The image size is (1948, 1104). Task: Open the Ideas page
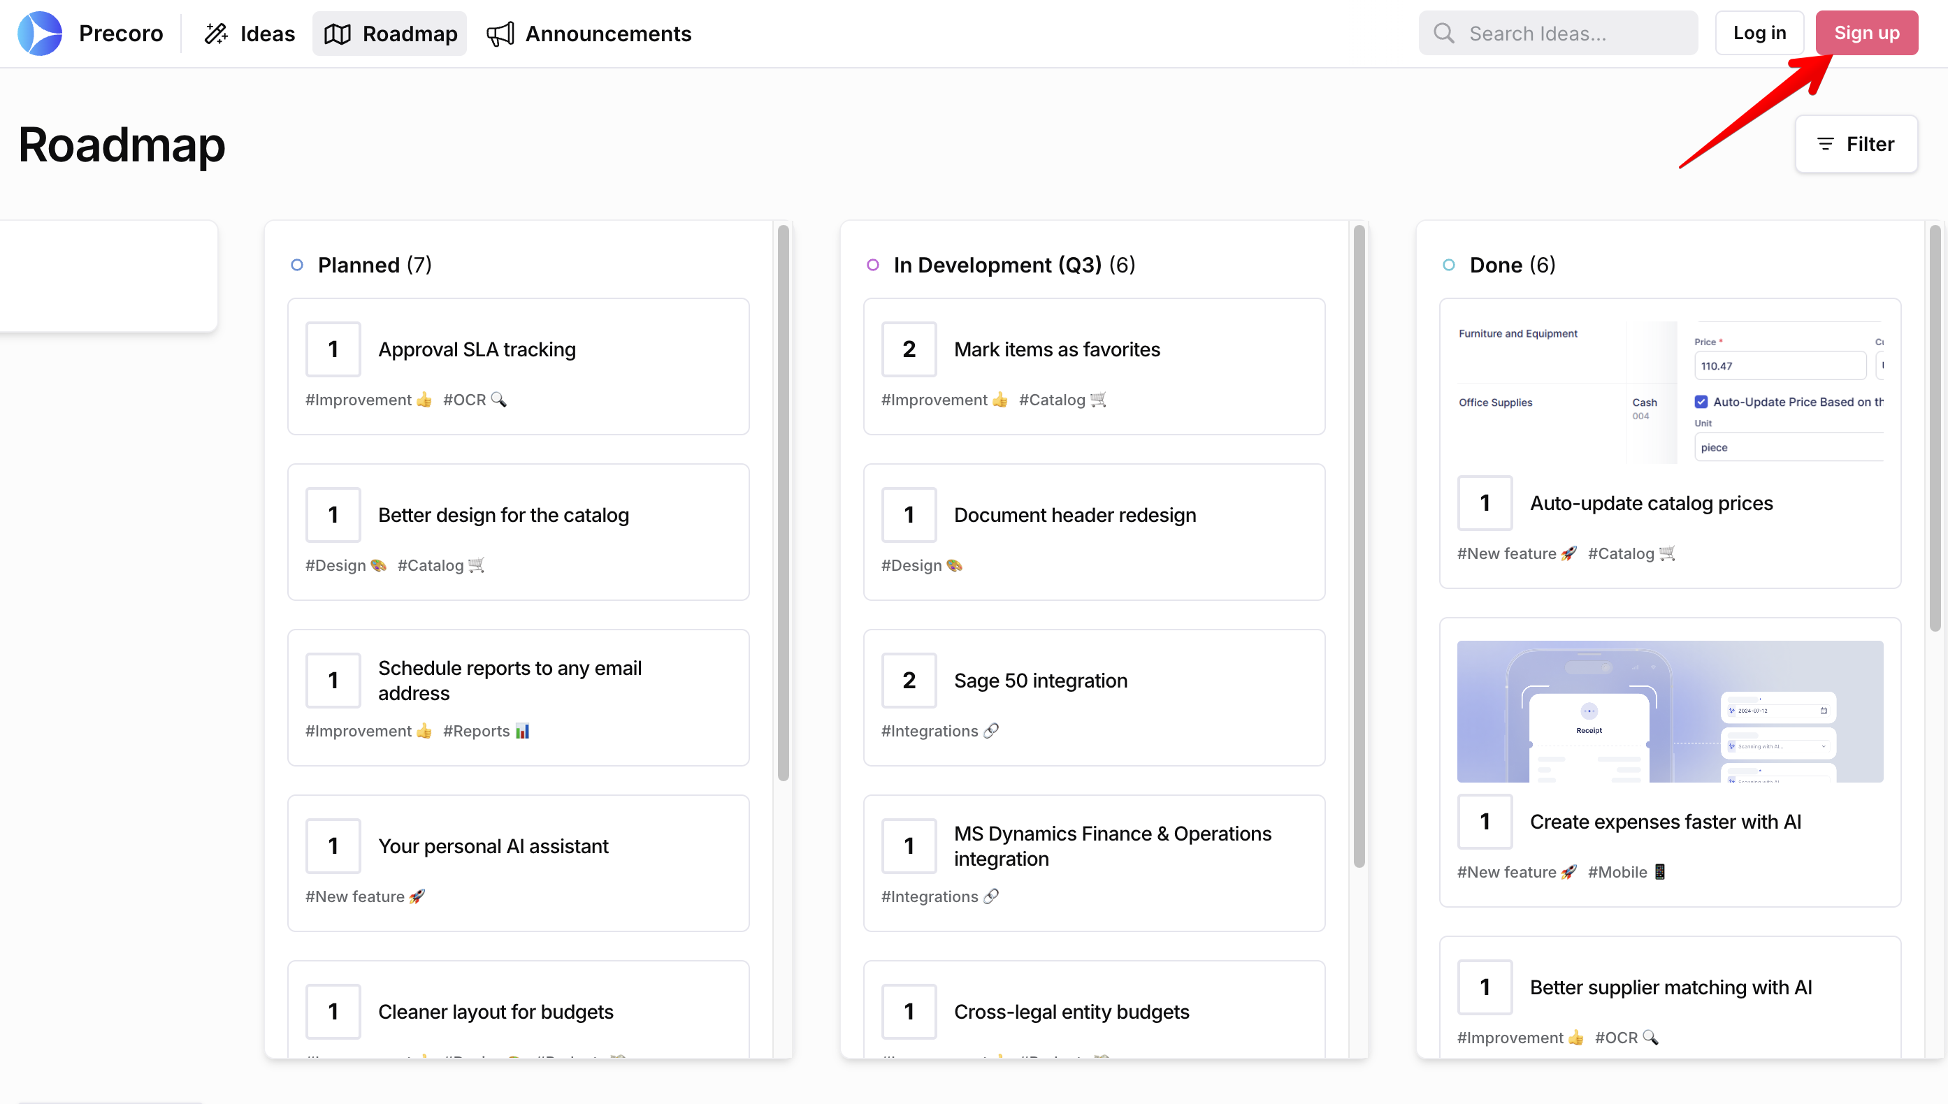pos(249,34)
